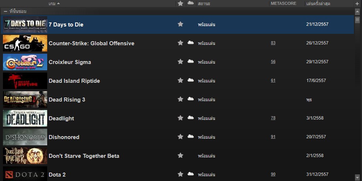Click cloud sync icon for Deadlight
The width and height of the screenshot is (362, 181).
click(x=191, y=118)
